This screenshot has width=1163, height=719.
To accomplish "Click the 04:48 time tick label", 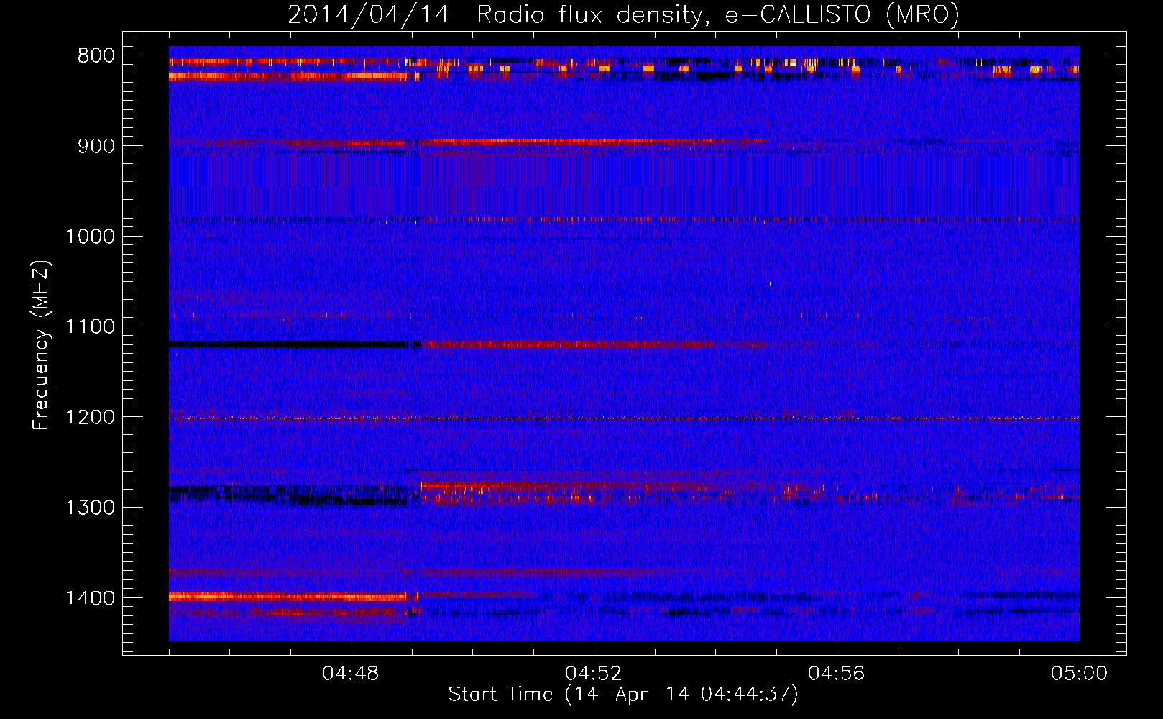I will (351, 674).
